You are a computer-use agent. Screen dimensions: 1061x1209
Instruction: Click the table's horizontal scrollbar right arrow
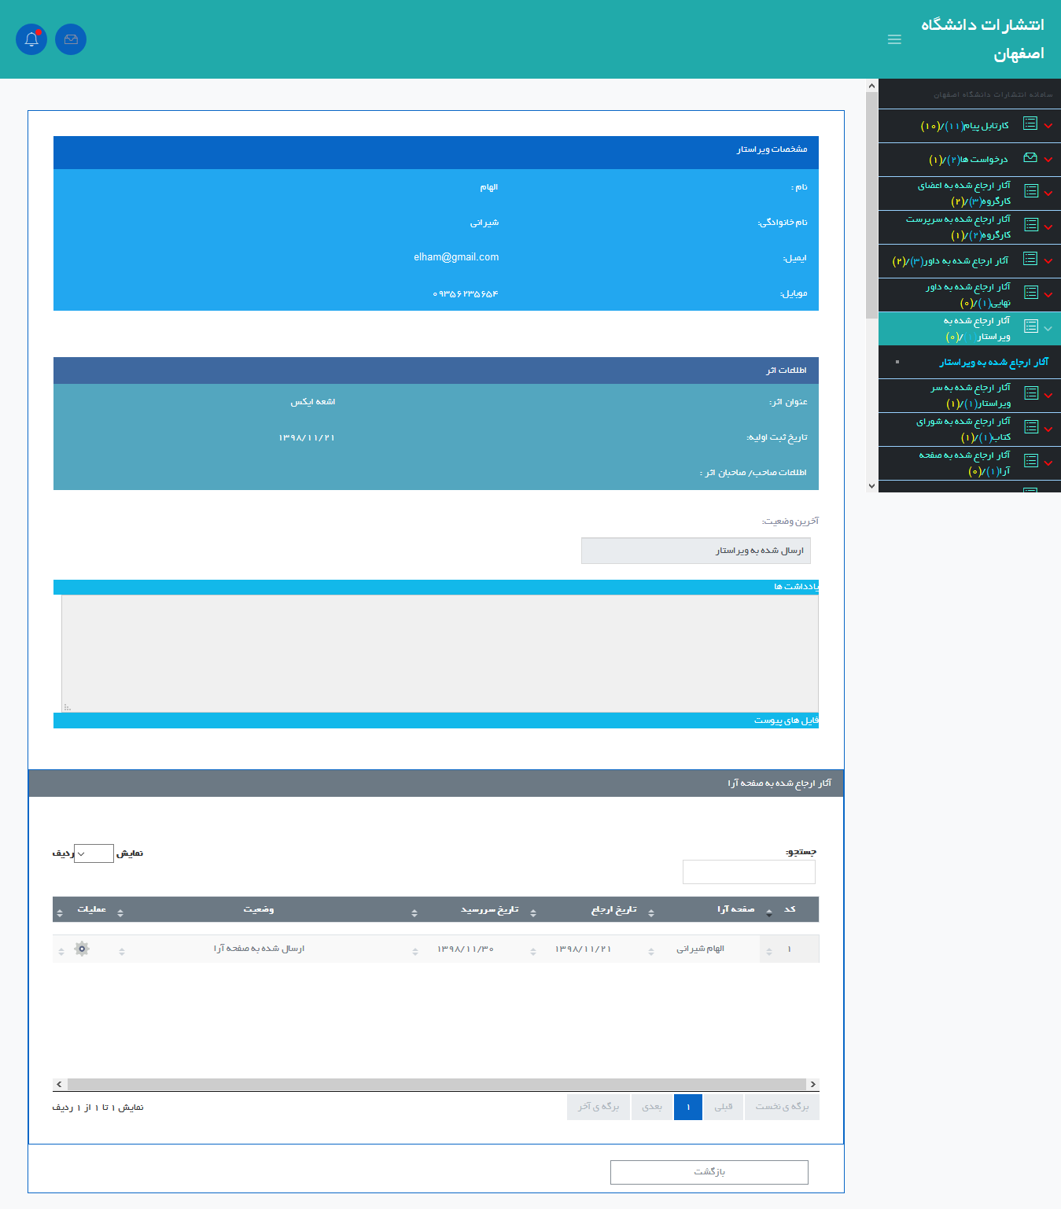coord(812,1085)
